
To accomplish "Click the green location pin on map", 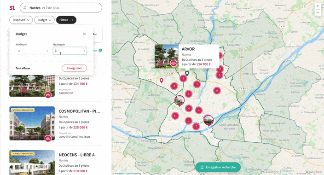I will pyautogui.click(x=187, y=73).
